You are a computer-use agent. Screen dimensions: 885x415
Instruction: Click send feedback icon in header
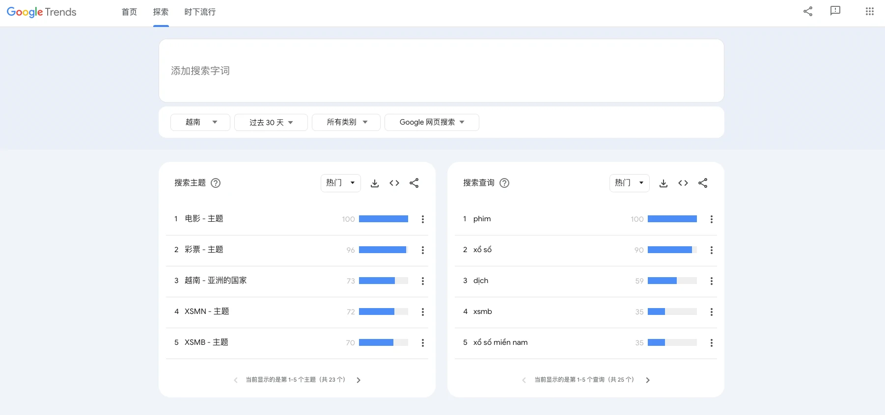835,11
